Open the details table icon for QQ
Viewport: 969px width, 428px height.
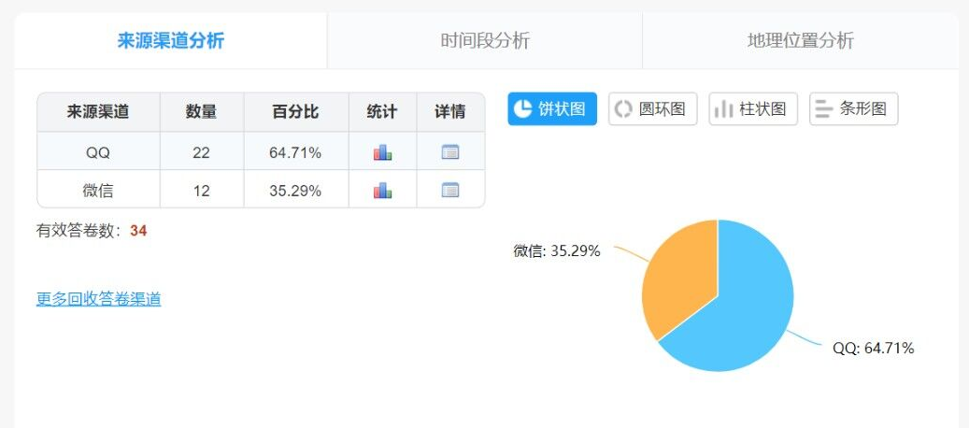click(x=450, y=152)
